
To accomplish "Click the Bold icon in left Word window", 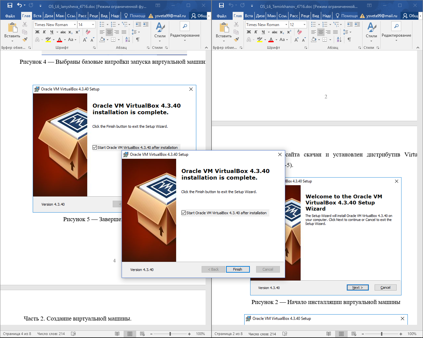I will point(37,32).
